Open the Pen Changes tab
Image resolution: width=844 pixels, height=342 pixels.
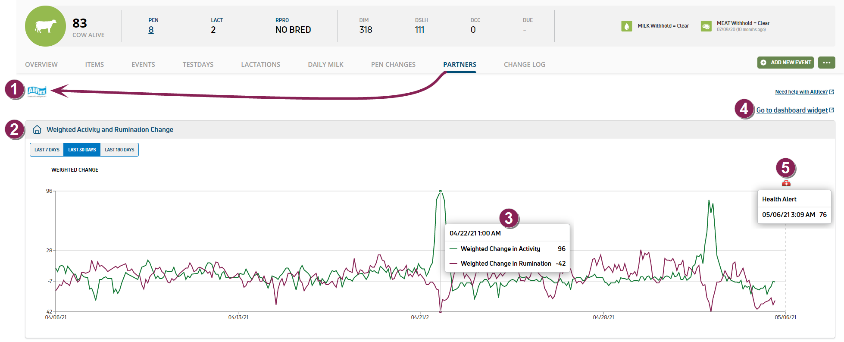[393, 65]
